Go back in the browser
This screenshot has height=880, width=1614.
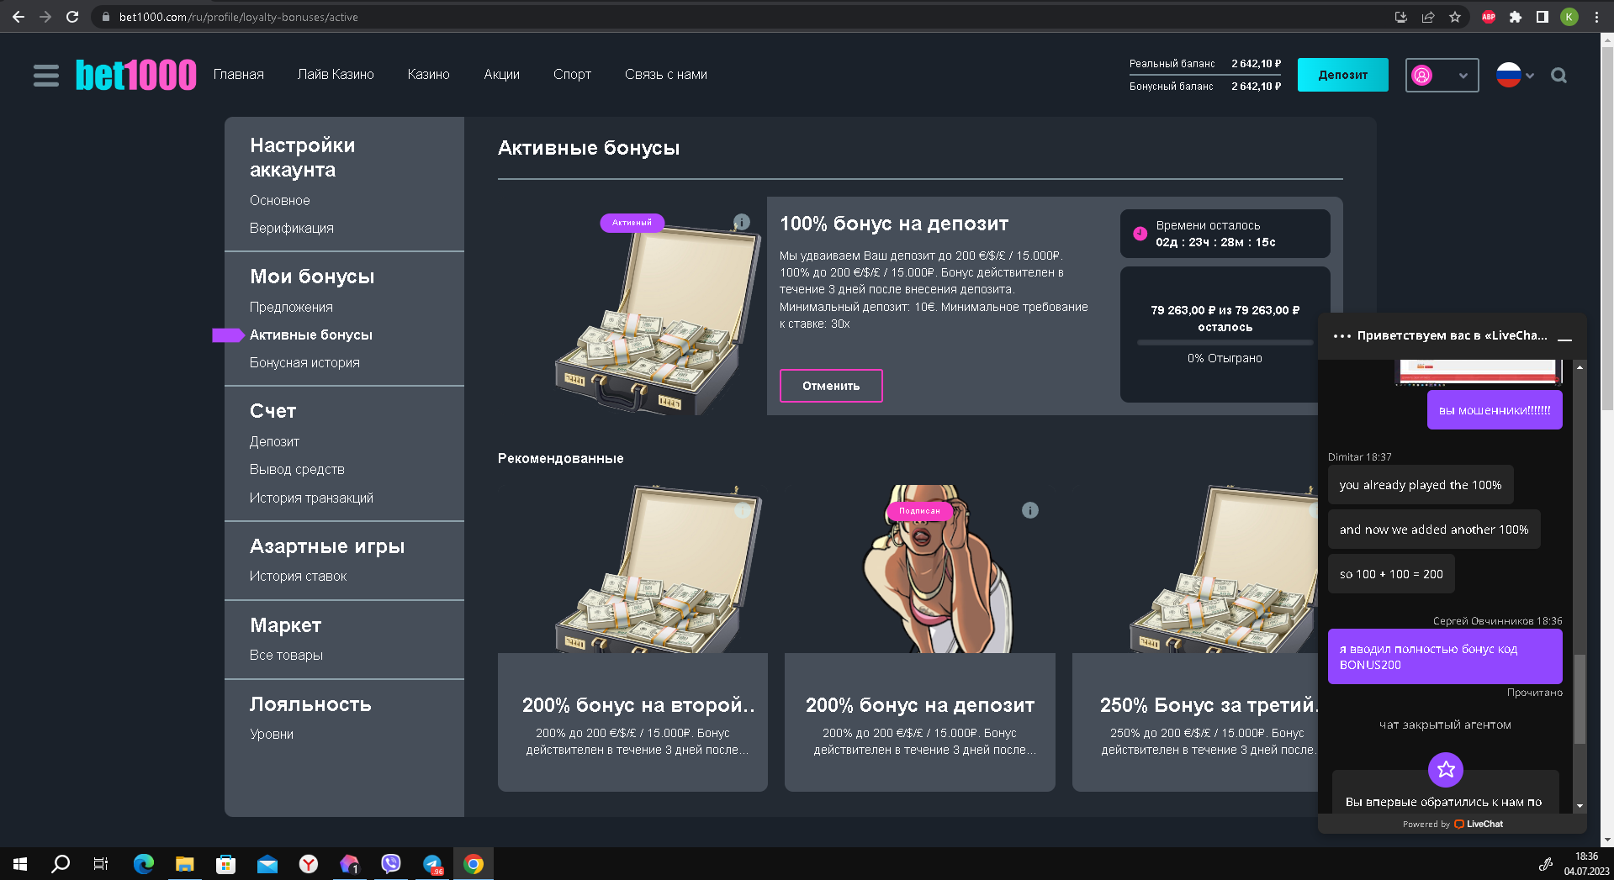click(x=19, y=17)
